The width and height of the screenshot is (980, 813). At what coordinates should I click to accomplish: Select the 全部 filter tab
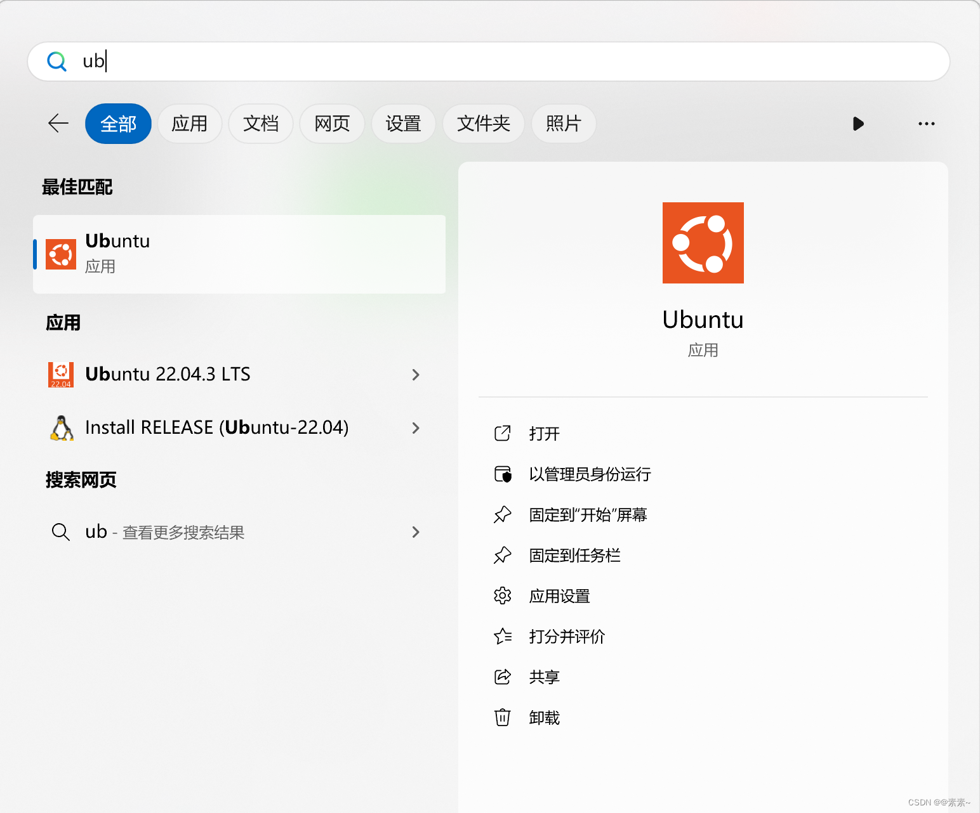pyautogui.click(x=118, y=124)
